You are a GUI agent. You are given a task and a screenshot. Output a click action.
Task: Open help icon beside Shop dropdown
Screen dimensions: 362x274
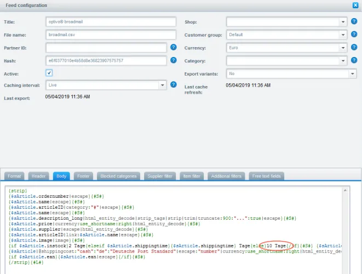(354, 21)
